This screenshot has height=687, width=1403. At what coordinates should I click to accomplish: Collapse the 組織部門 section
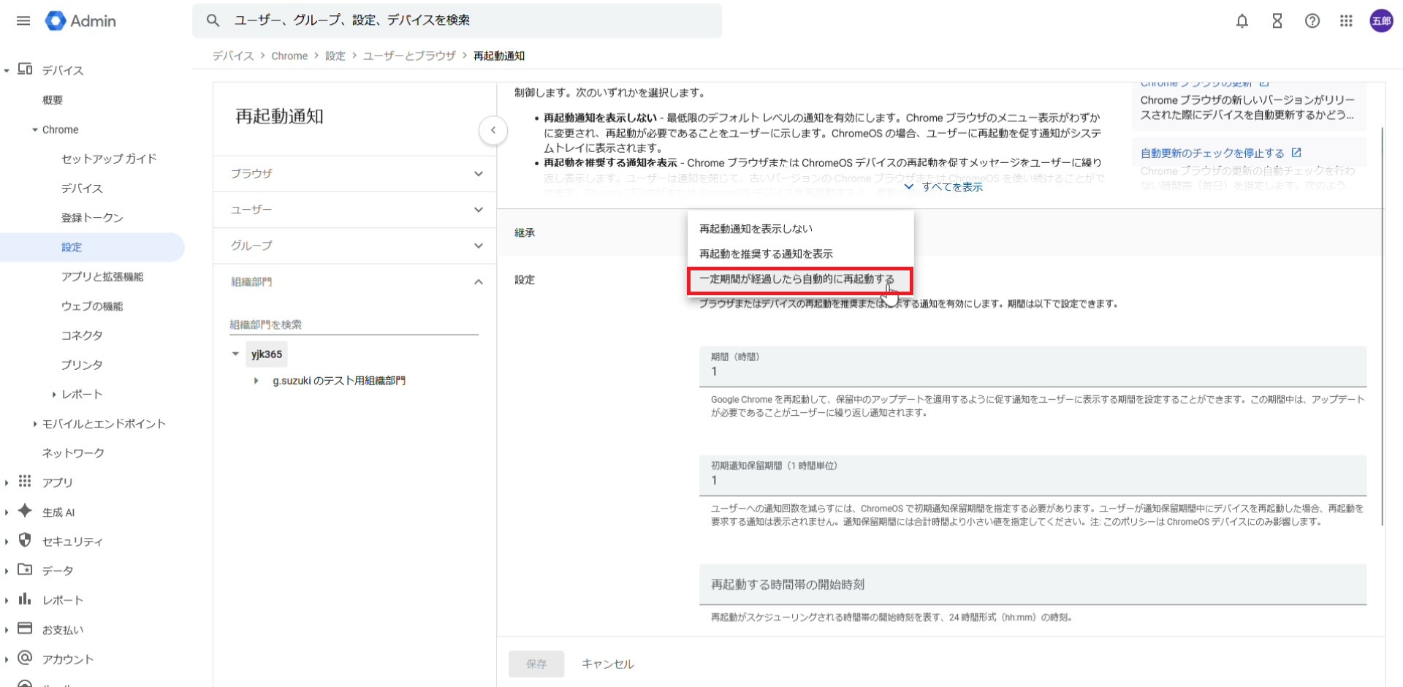point(478,282)
